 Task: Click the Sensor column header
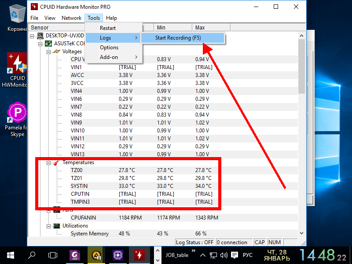click(x=56, y=27)
